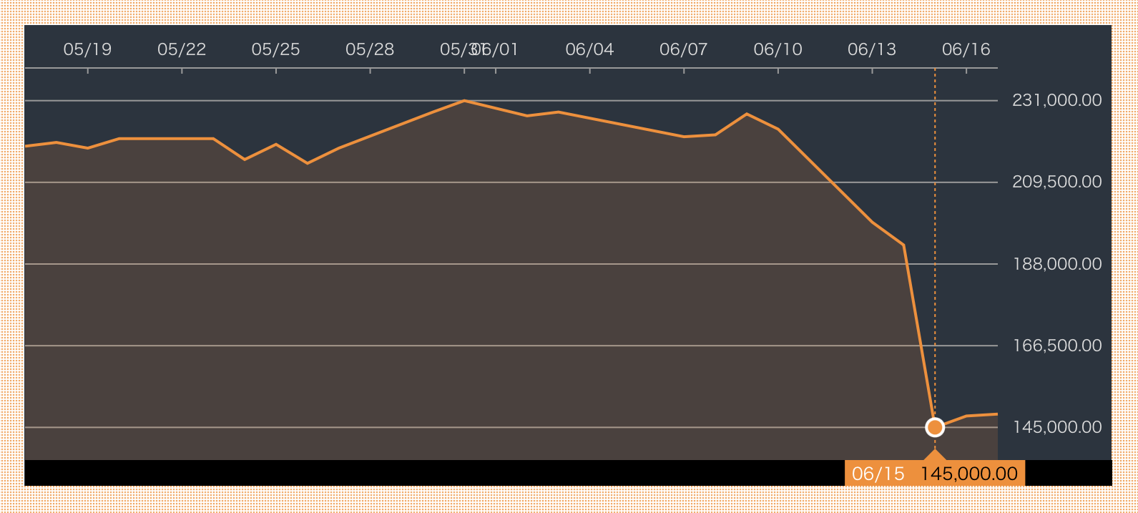
Task: Choose the 06/07 date label
Action: click(683, 49)
